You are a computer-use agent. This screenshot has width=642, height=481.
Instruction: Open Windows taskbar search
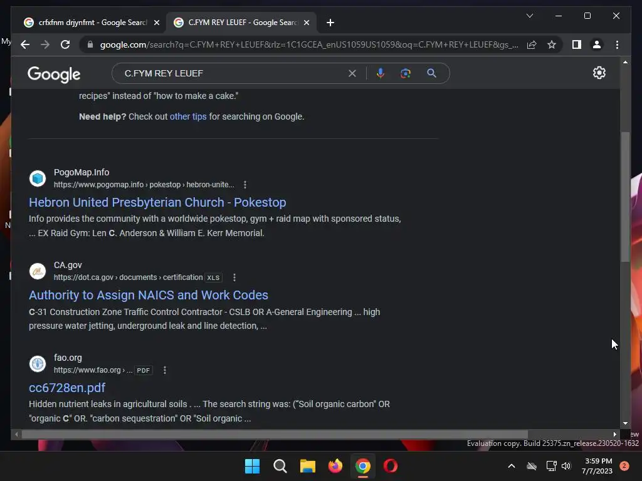tap(280, 466)
